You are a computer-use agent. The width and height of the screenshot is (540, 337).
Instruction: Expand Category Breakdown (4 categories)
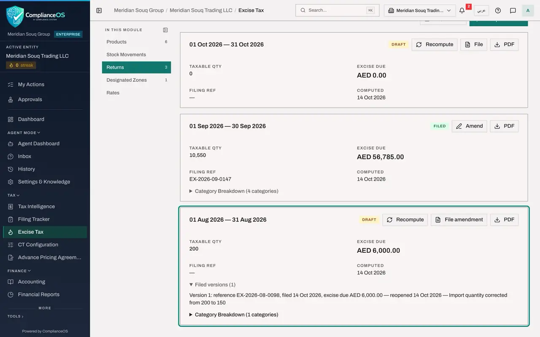click(x=234, y=191)
